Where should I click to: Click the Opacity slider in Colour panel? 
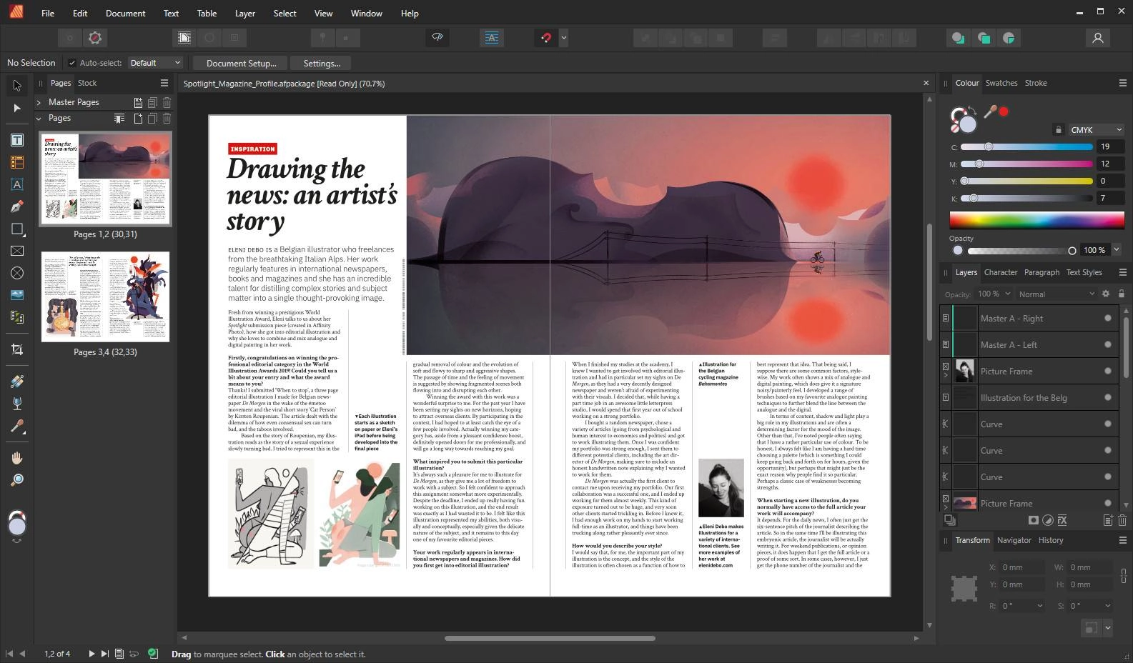1021,250
